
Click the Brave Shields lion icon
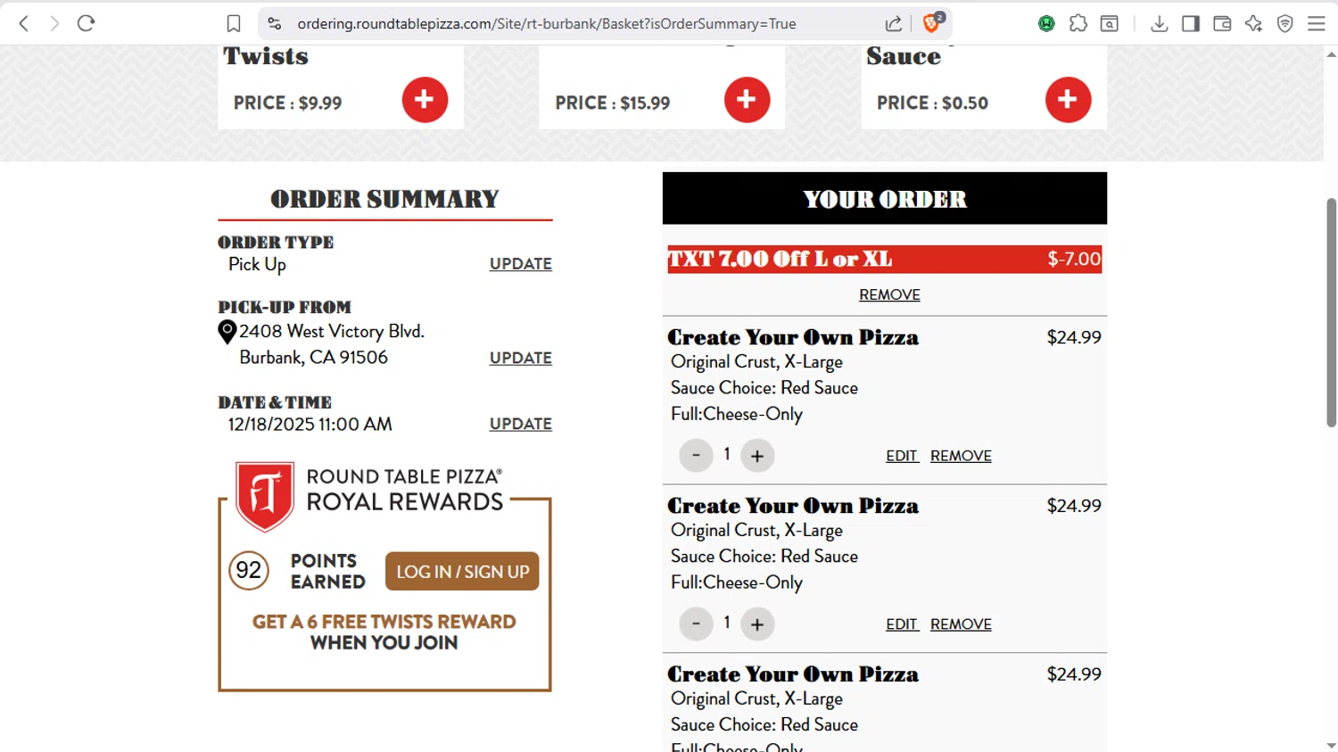click(932, 24)
